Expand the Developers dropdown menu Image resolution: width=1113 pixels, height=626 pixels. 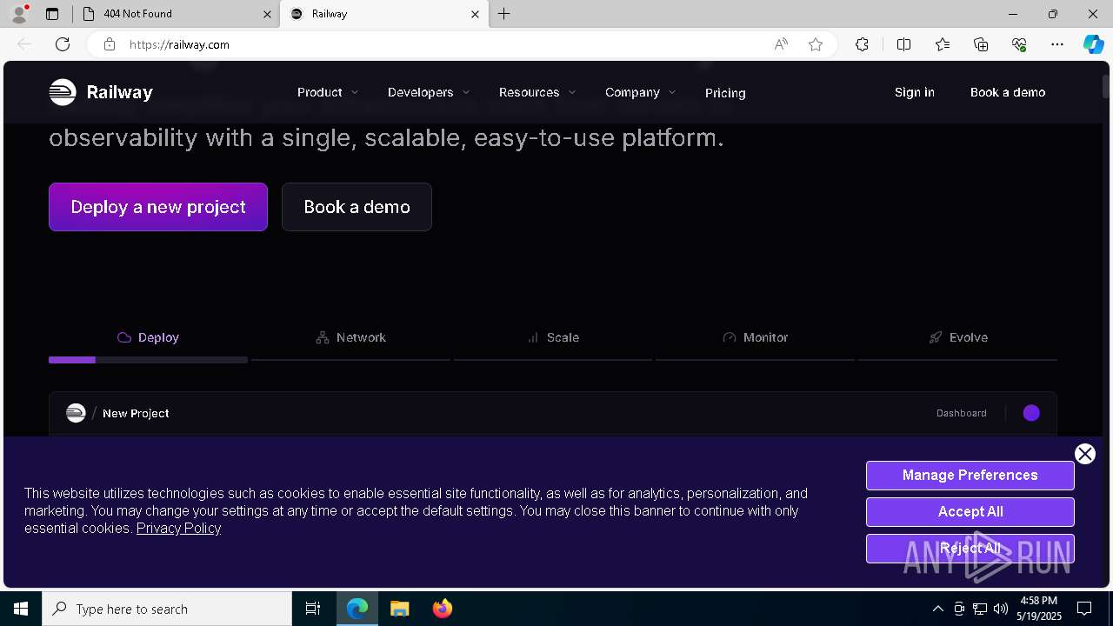click(x=429, y=92)
